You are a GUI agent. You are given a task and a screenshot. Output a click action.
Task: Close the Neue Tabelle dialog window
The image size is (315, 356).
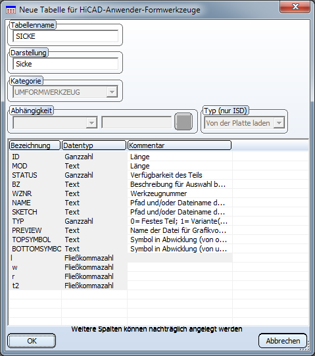pyautogui.click(x=295, y=7)
